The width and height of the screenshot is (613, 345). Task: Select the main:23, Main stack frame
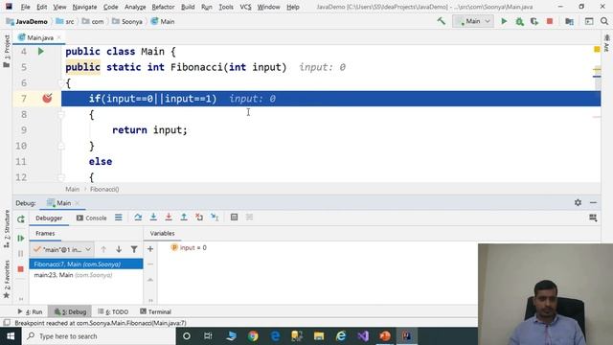[86, 275]
